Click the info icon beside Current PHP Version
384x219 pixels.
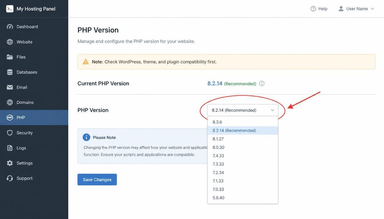[262, 83]
